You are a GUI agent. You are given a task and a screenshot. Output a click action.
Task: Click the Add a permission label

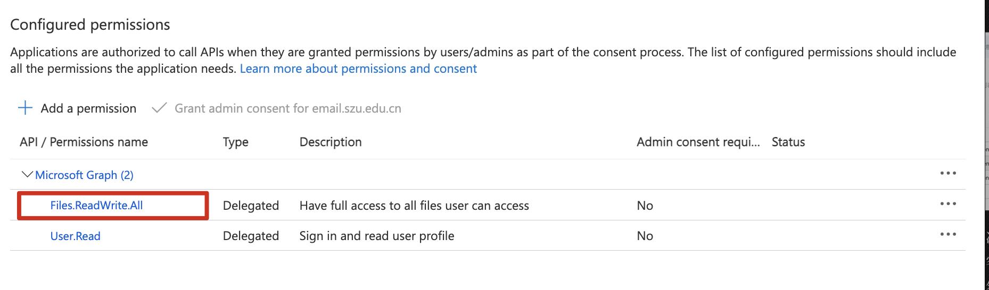pos(88,108)
